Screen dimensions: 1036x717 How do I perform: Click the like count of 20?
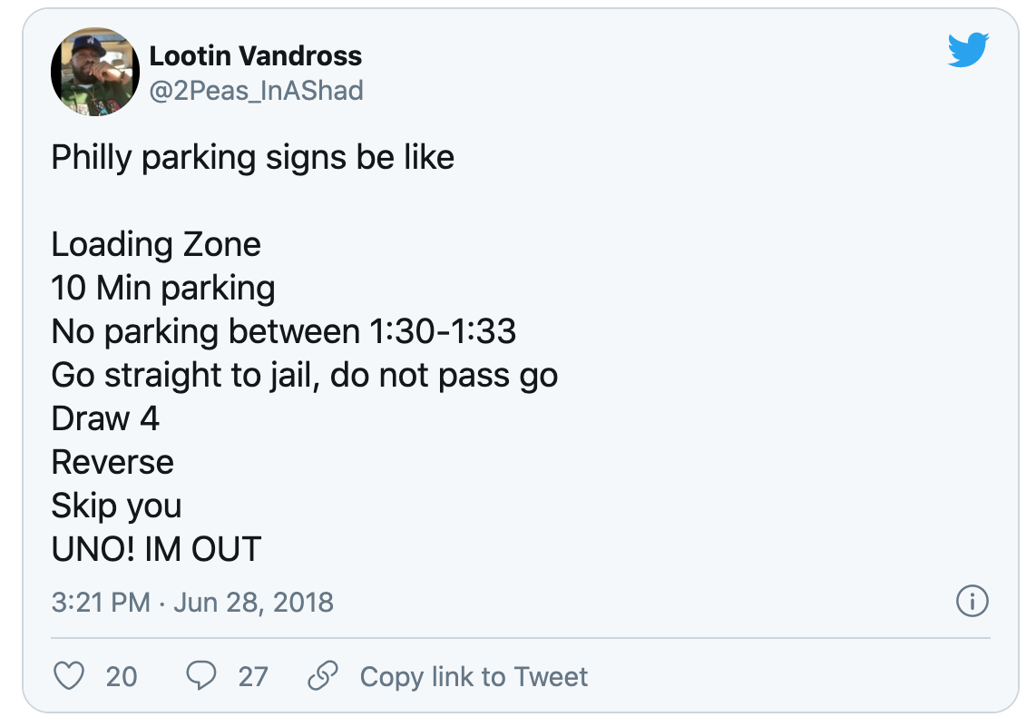(x=122, y=677)
